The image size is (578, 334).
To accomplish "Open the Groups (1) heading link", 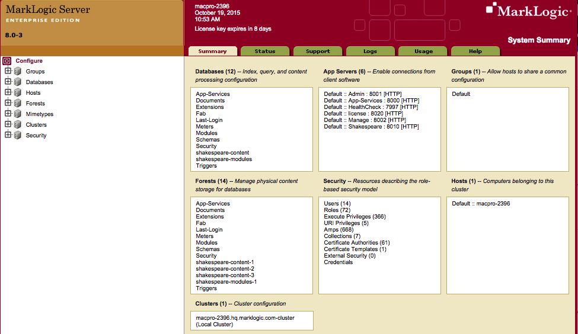I will [466, 72].
